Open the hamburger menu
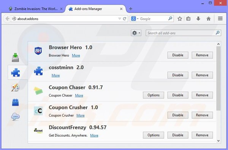The width and height of the screenshot is (228, 150). click(220, 19)
